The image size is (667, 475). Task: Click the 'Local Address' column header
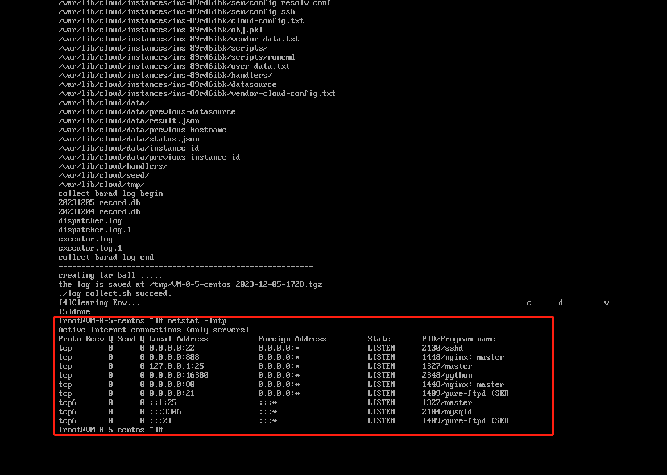coord(179,339)
